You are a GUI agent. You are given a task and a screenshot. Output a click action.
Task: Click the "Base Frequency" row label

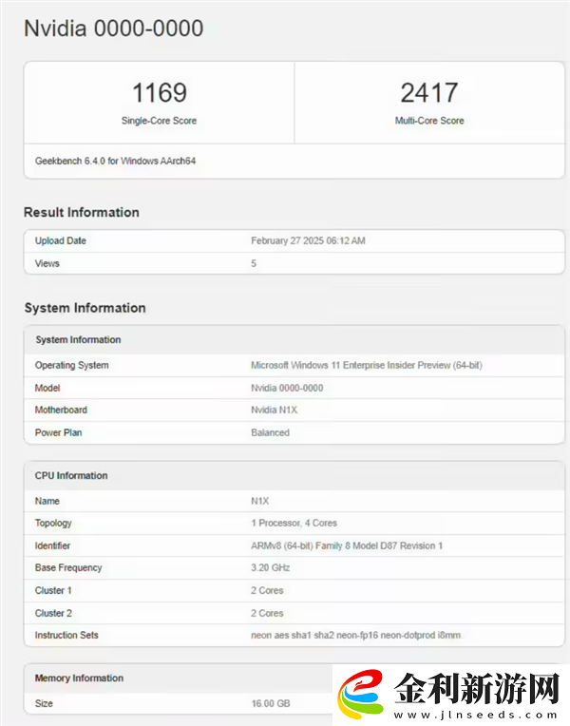[x=68, y=567]
